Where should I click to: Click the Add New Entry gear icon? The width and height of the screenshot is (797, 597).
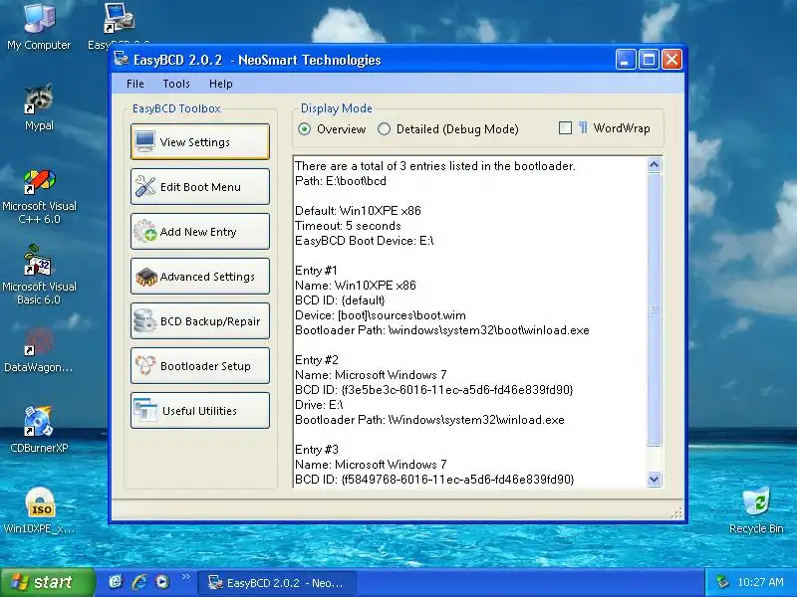[x=144, y=231]
